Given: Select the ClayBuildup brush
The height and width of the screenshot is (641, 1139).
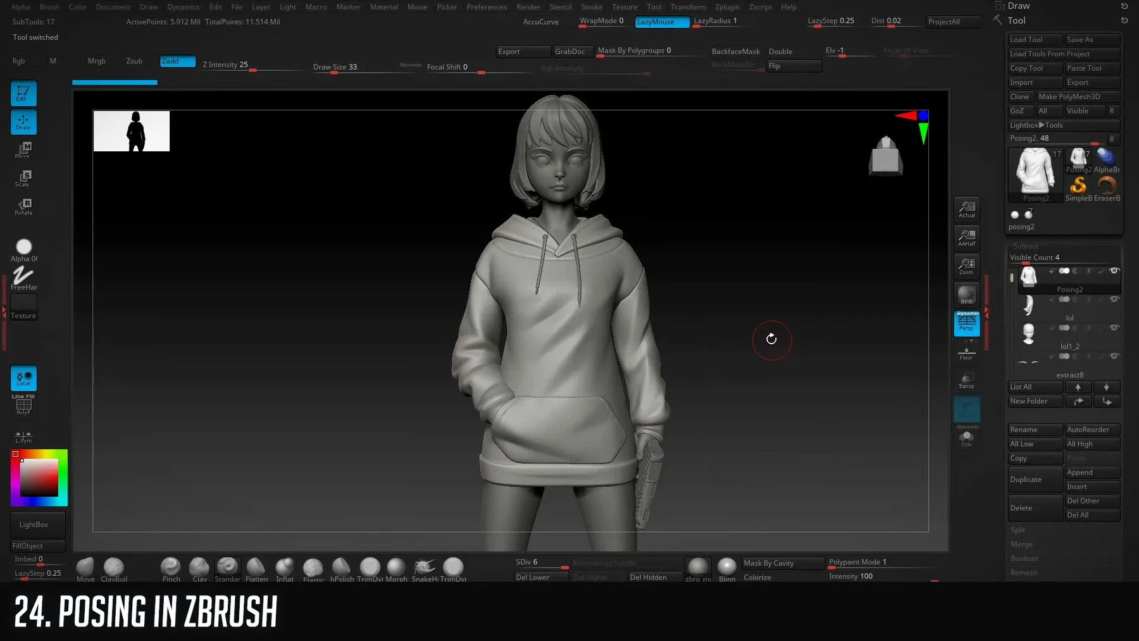Looking at the screenshot, I should tap(114, 569).
